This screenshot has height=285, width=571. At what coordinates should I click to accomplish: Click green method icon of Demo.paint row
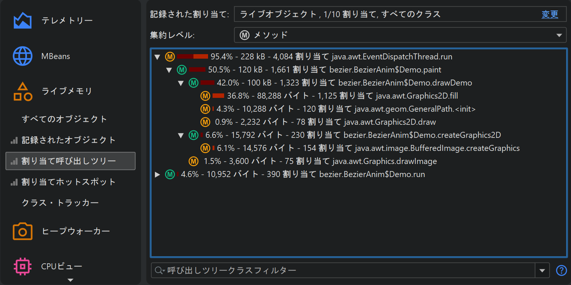(x=181, y=69)
